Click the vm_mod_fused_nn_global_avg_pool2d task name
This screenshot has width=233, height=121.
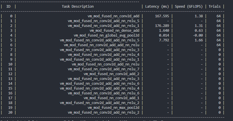coord(106,35)
